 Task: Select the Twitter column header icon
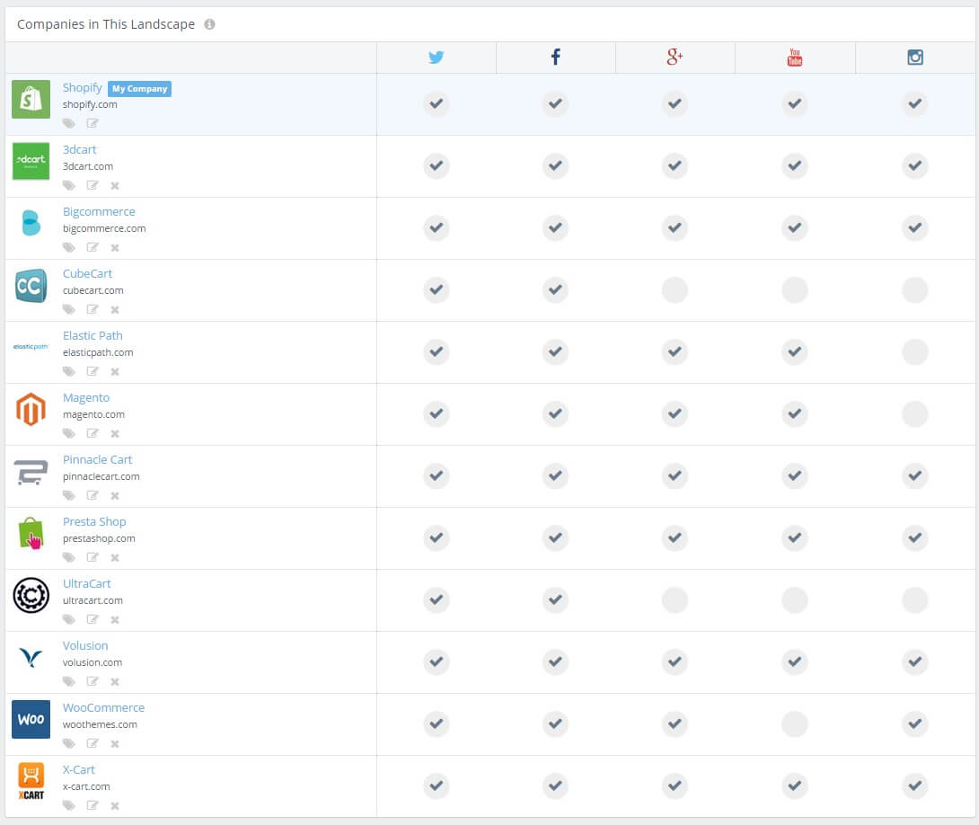(x=436, y=58)
